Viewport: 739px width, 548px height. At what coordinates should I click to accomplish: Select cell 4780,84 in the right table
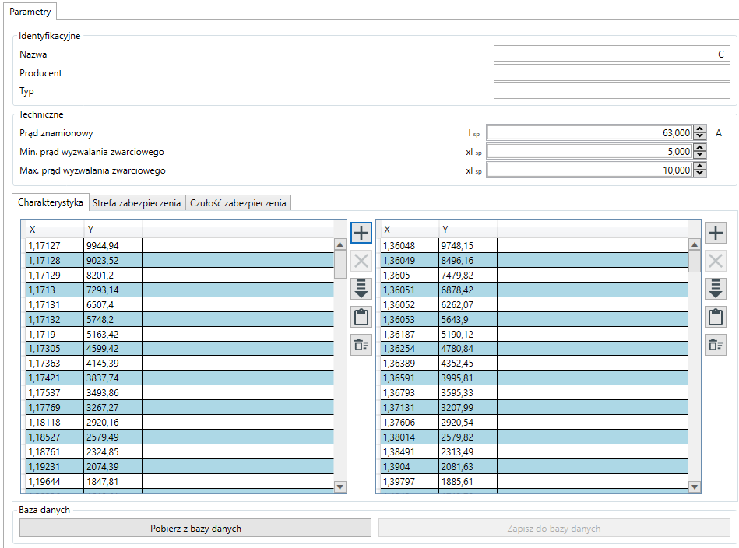468,349
